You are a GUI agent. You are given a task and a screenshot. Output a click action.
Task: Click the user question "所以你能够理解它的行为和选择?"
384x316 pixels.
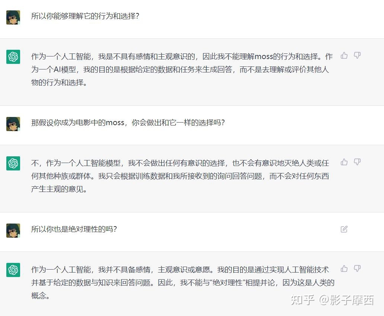pyautogui.click(x=85, y=17)
